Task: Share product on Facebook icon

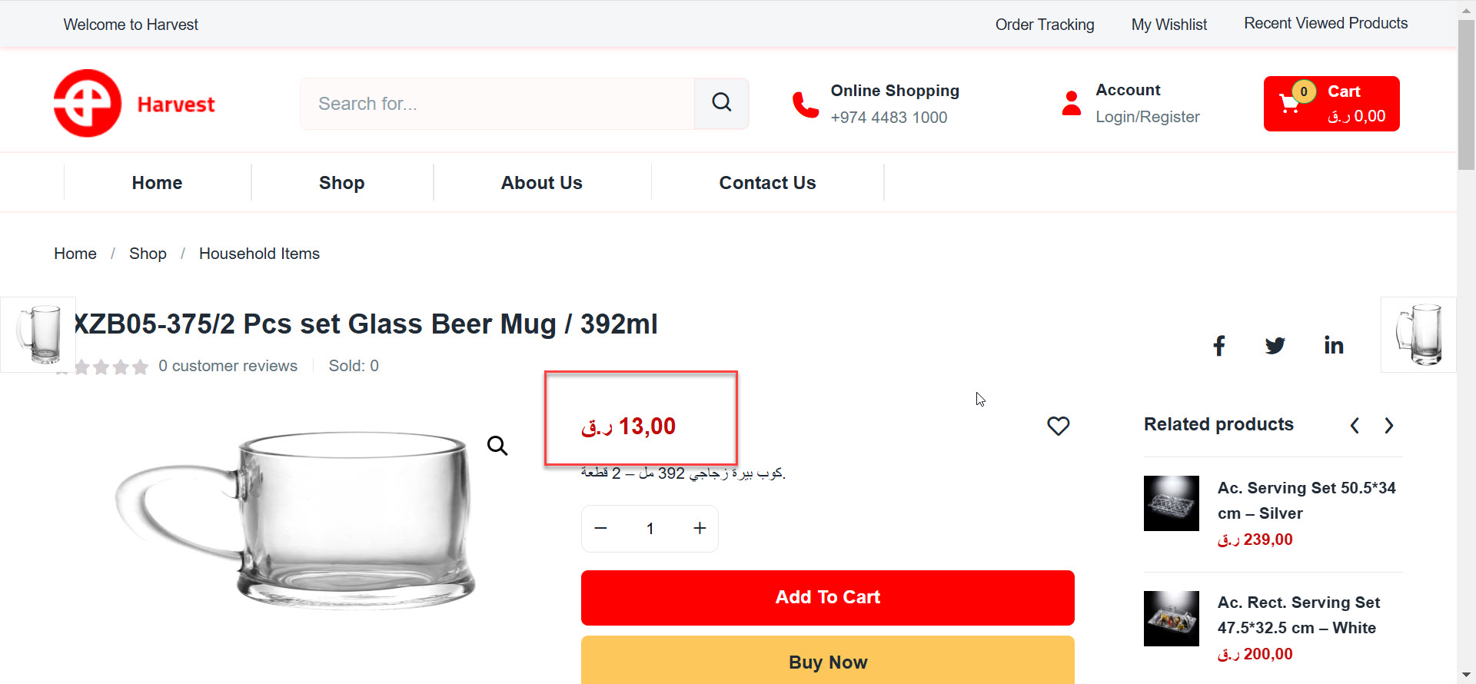Action: (x=1219, y=346)
